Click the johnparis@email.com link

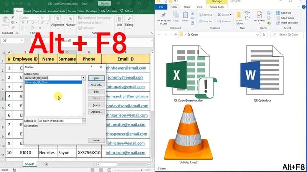pyautogui.click(x=126, y=87)
